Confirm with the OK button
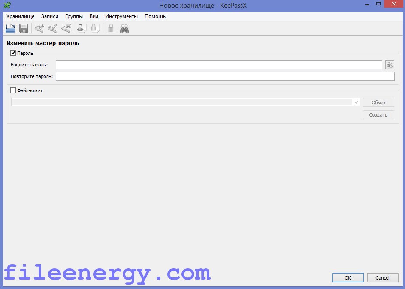 coord(348,278)
